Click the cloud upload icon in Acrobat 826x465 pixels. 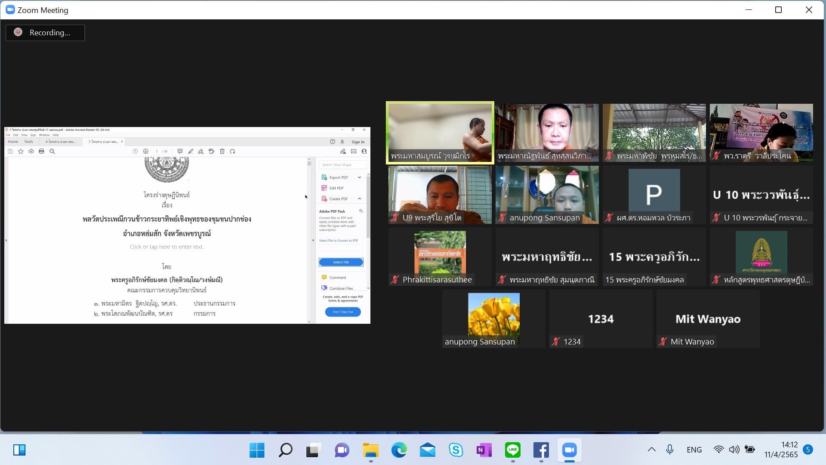click(x=31, y=152)
